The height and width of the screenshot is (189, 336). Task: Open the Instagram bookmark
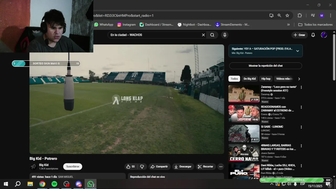click(127, 24)
